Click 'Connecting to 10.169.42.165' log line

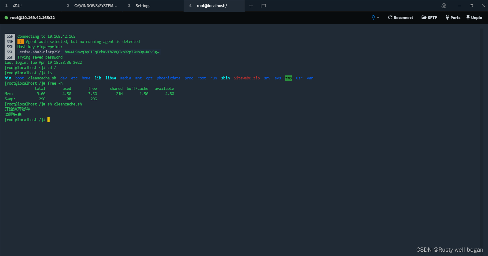click(x=46, y=36)
